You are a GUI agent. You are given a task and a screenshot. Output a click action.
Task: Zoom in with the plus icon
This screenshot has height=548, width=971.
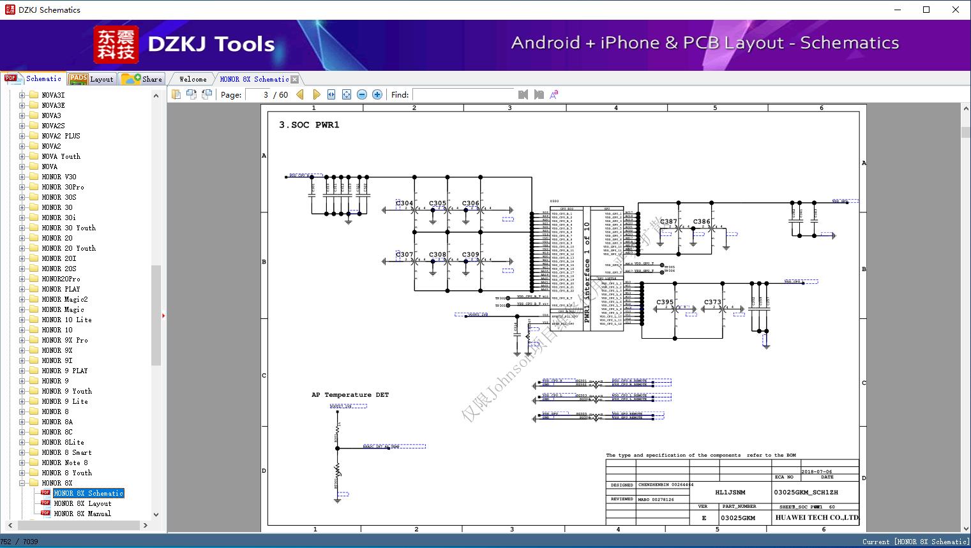click(x=377, y=94)
